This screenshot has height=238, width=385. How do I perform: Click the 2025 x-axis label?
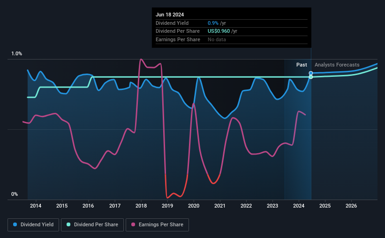point(325,206)
